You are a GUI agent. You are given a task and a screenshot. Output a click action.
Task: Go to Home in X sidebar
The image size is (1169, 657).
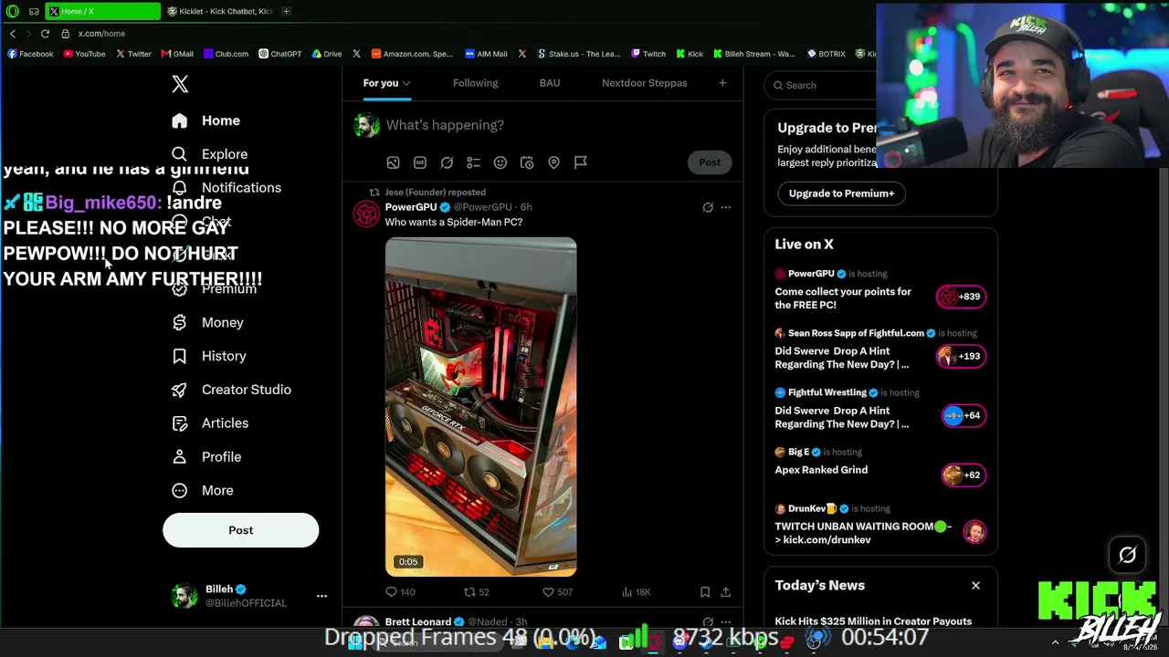206,120
